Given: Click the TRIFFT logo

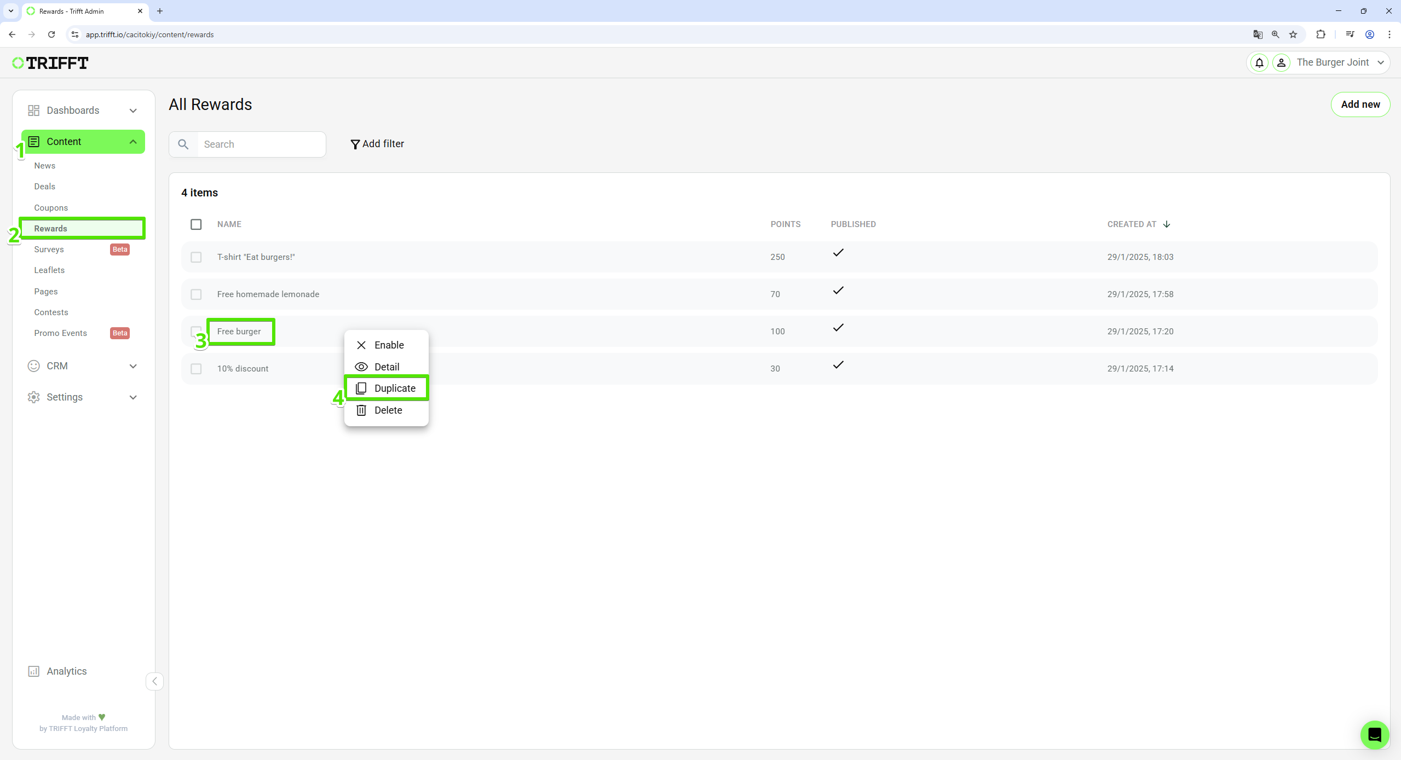Looking at the screenshot, I should click(50, 63).
